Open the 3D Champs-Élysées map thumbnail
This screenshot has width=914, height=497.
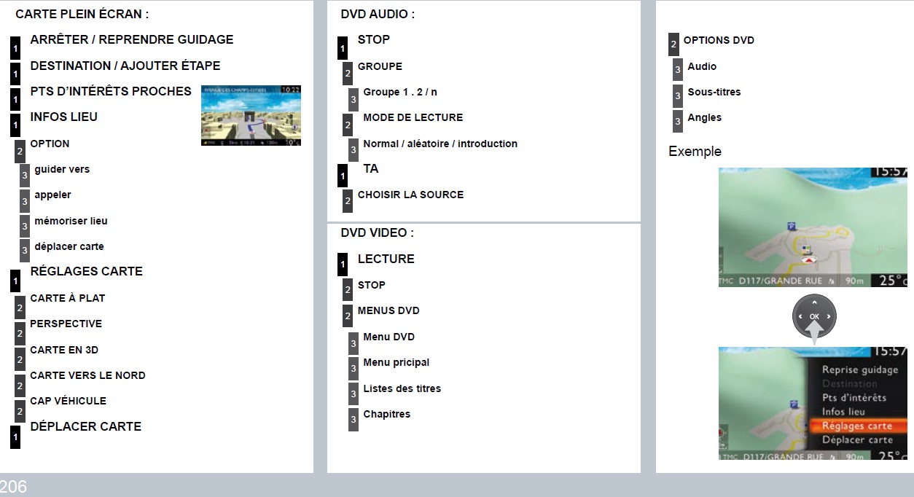(x=251, y=116)
